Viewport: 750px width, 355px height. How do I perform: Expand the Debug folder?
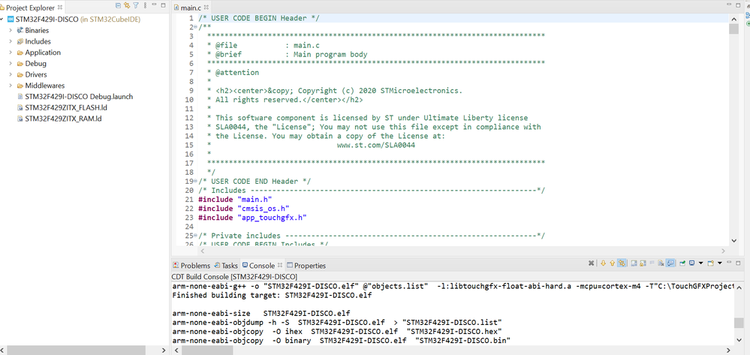pos(11,63)
